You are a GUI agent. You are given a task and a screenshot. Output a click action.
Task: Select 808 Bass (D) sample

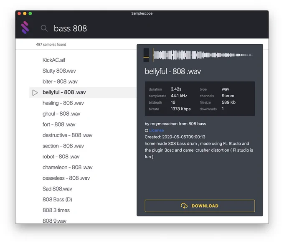pyautogui.click(x=57, y=199)
